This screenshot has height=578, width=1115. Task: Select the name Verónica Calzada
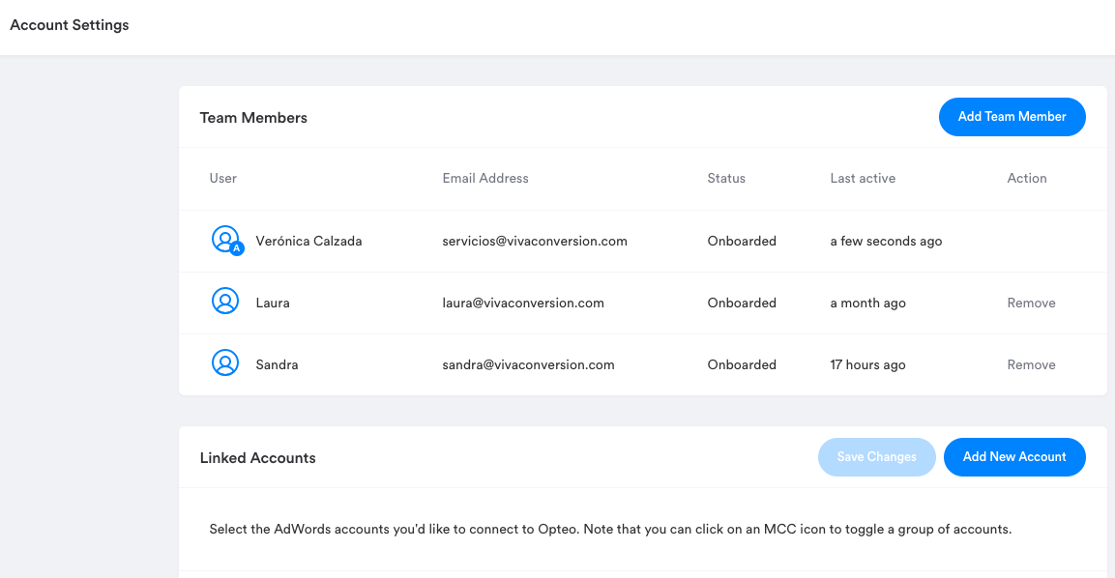coord(308,241)
